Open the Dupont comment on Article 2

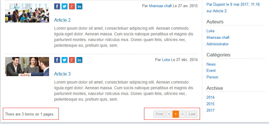click(233, 8)
